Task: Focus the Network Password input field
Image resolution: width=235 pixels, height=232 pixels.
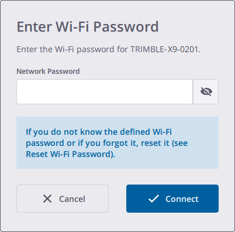Action: point(105,91)
